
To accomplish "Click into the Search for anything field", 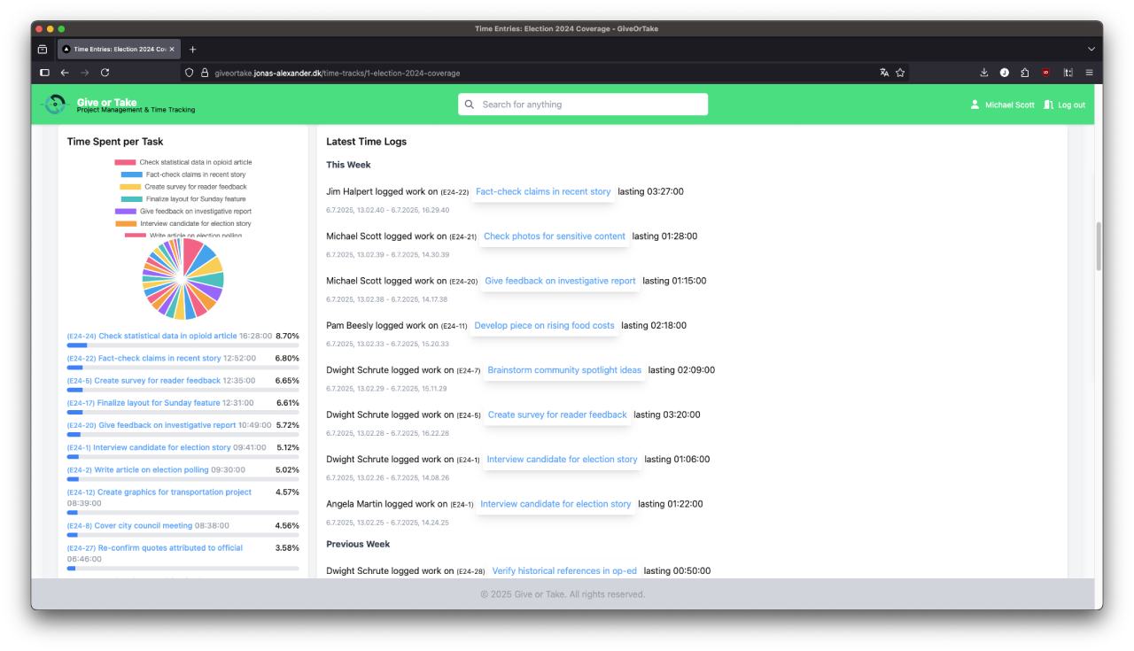I will coord(583,105).
